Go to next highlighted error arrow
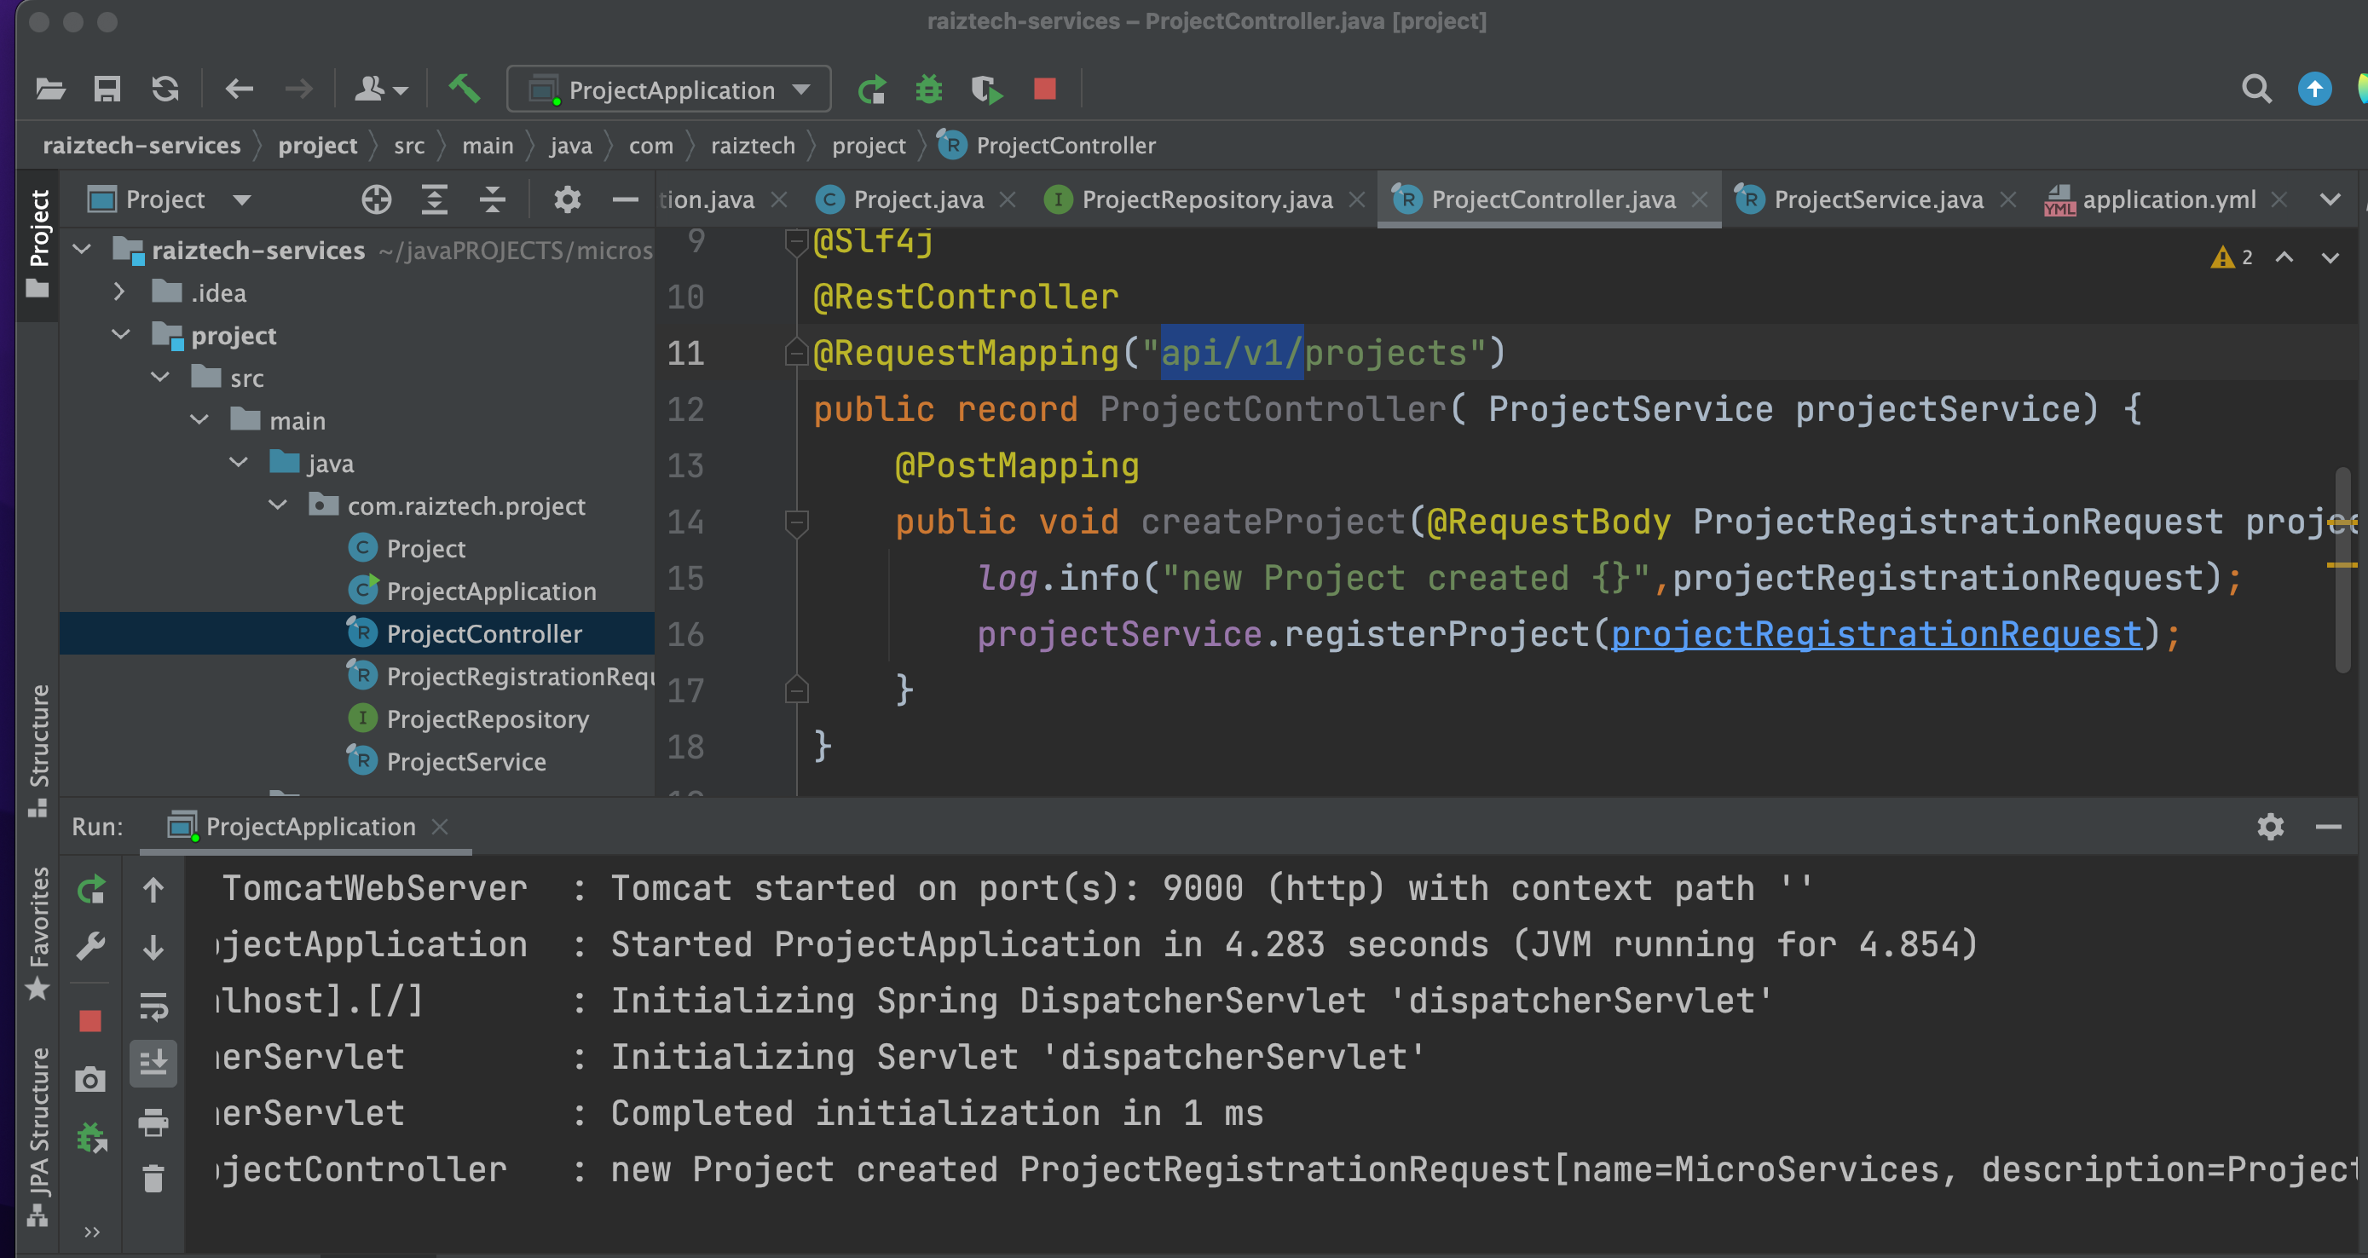 2330,257
